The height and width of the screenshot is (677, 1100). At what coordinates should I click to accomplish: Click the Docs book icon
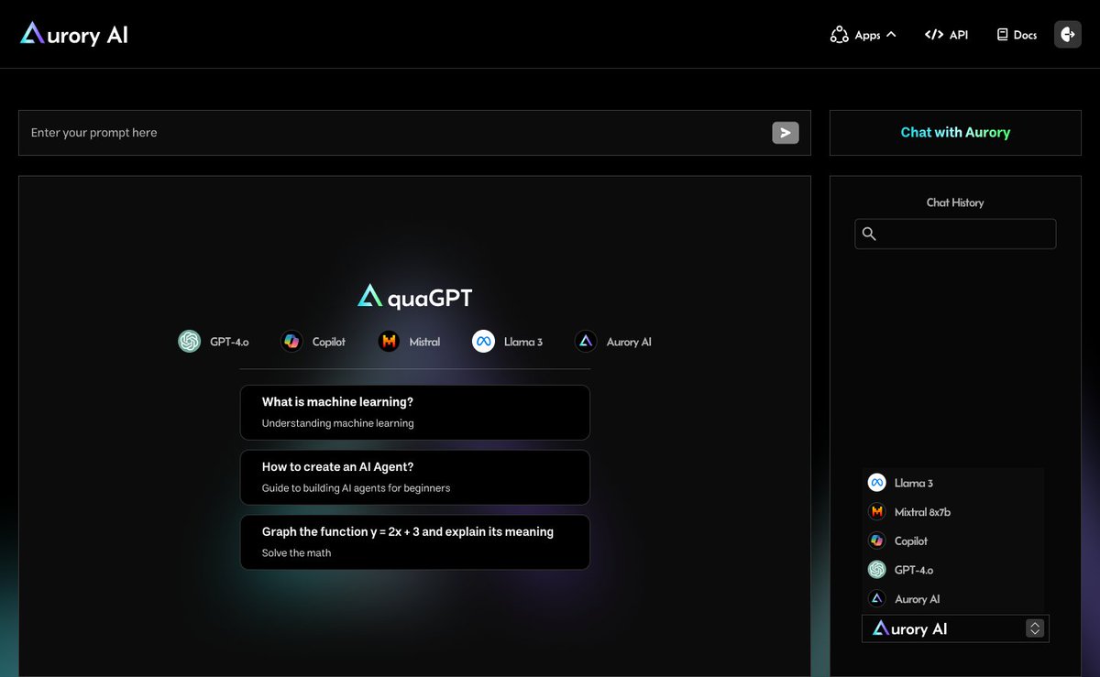[x=1002, y=35]
